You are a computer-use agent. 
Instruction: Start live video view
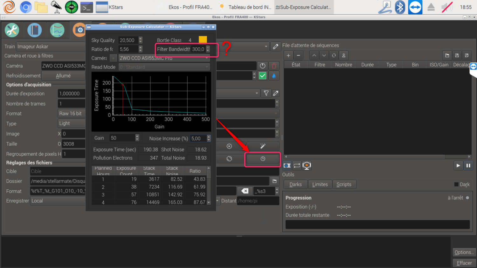tap(307, 166)
